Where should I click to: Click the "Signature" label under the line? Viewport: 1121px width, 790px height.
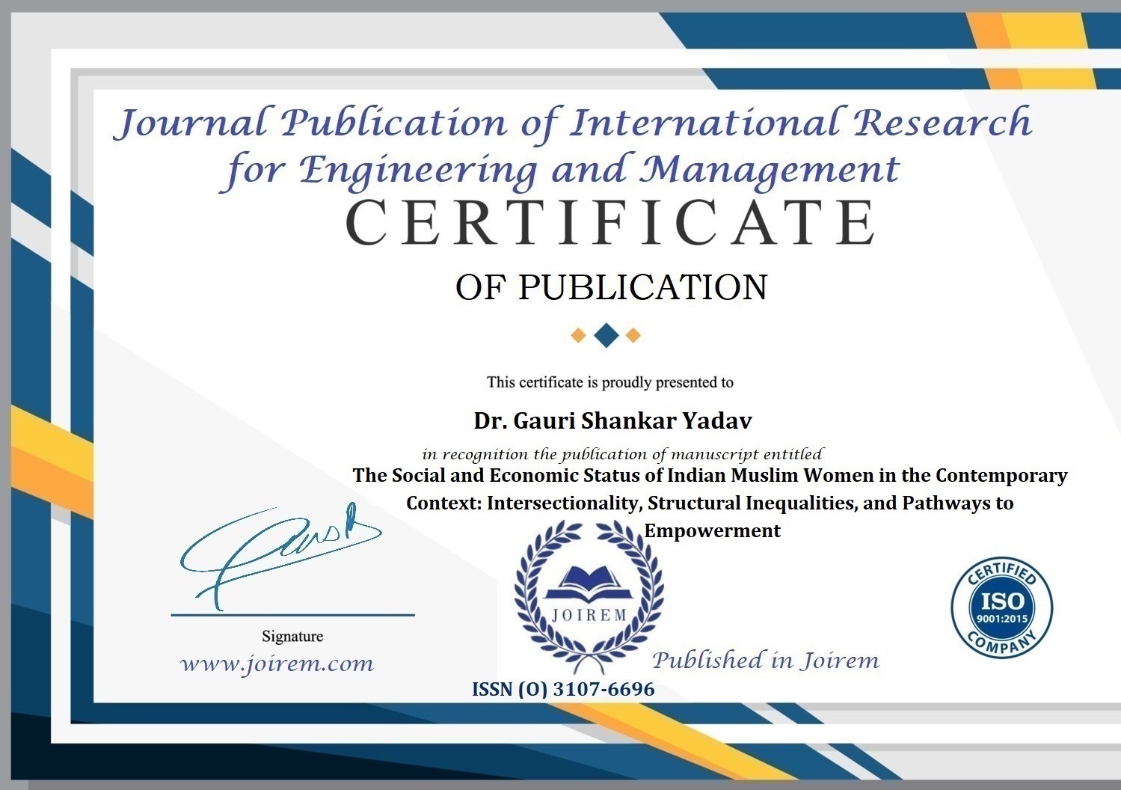point(292,637)
